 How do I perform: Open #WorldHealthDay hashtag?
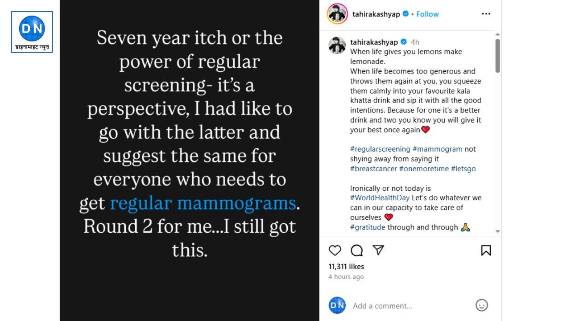pyautogui.click(x=380, y=198)
